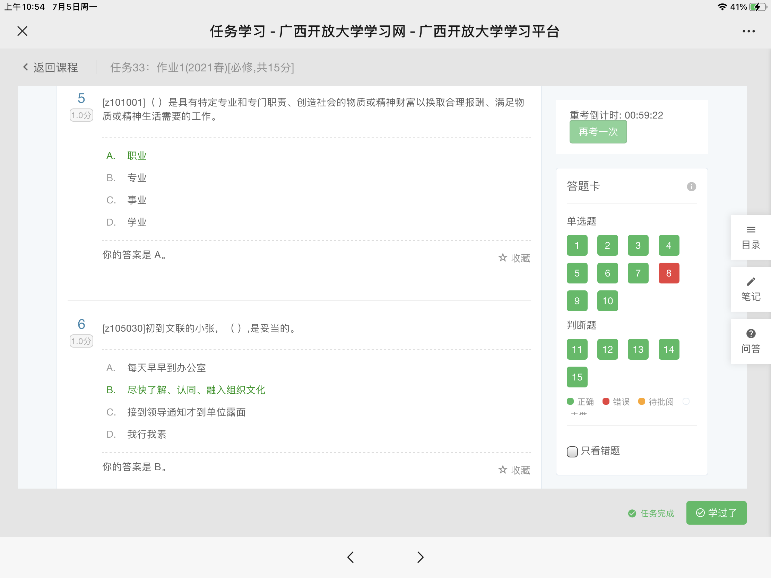
Task: Jump to question 15 in answer card
Action: click(x=577, y=377)
